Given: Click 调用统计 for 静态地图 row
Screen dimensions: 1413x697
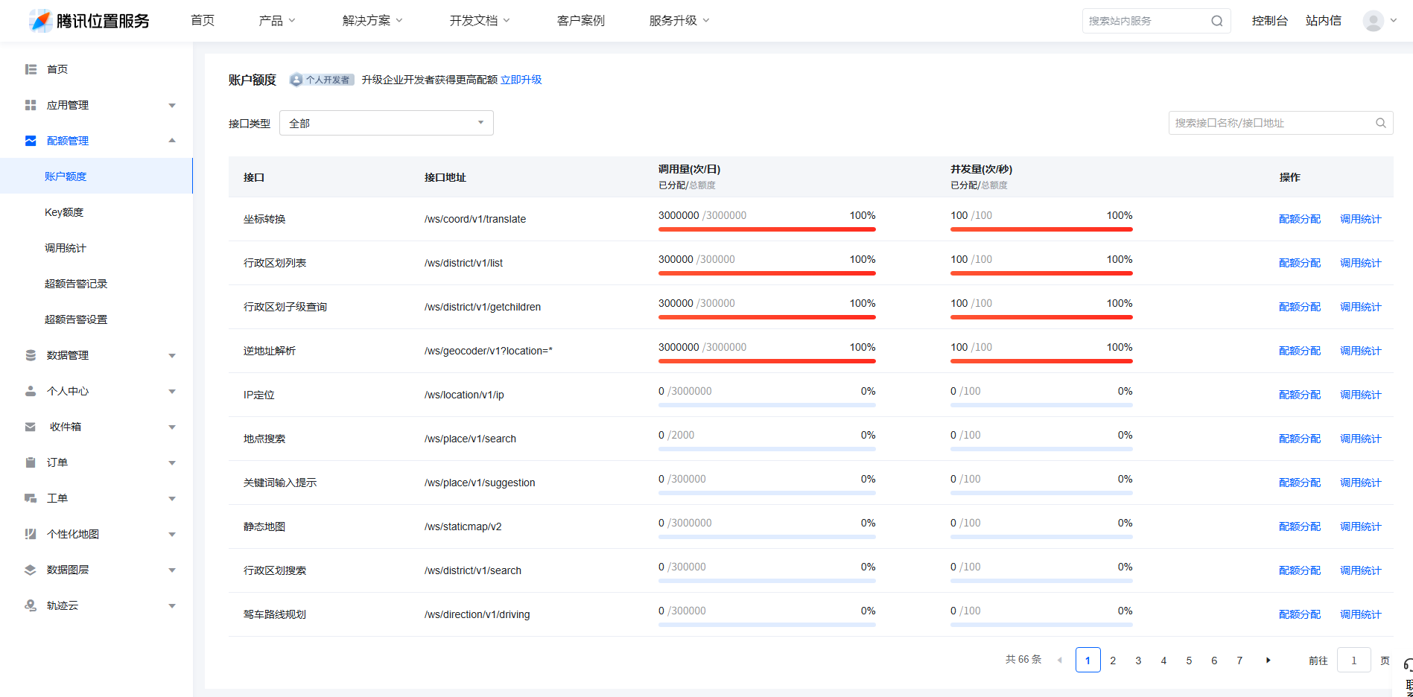Looking at the screenshot, I should [1361, 526].
